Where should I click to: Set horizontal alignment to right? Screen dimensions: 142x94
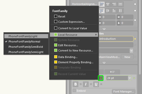(114, 4)
